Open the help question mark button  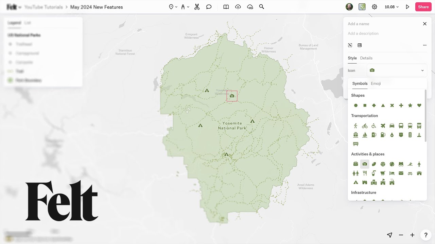[426, 235]
